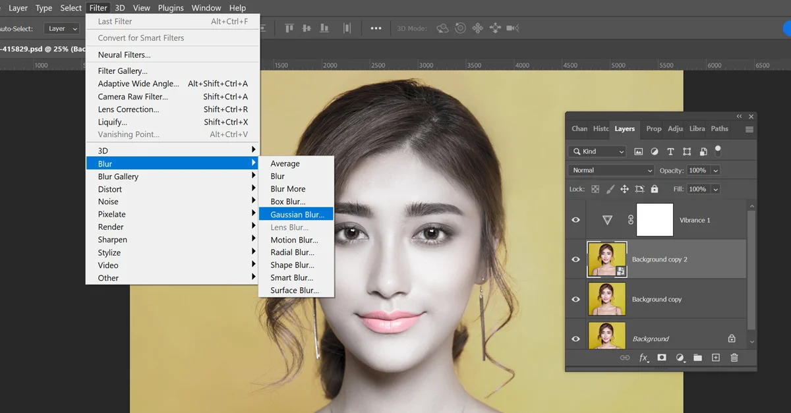
Task: Click lock position move icon
Action: (x=624, y=189)
